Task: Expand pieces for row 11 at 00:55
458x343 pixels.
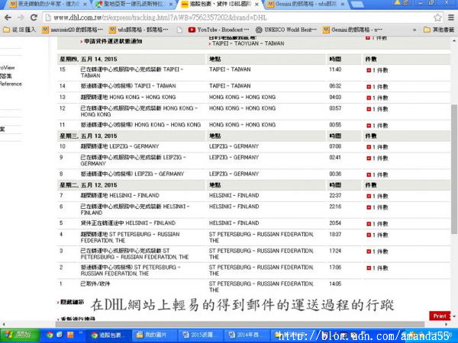Action: click(369, 126)
